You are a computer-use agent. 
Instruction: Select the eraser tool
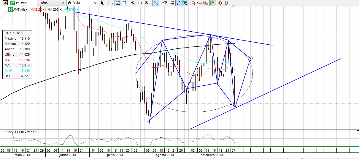click(x=165, y=3)
